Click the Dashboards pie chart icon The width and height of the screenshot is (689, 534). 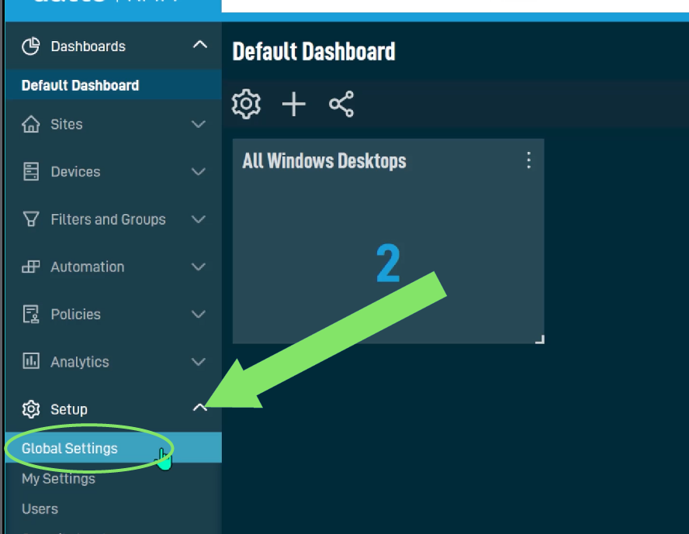click(x=31, y=46)
